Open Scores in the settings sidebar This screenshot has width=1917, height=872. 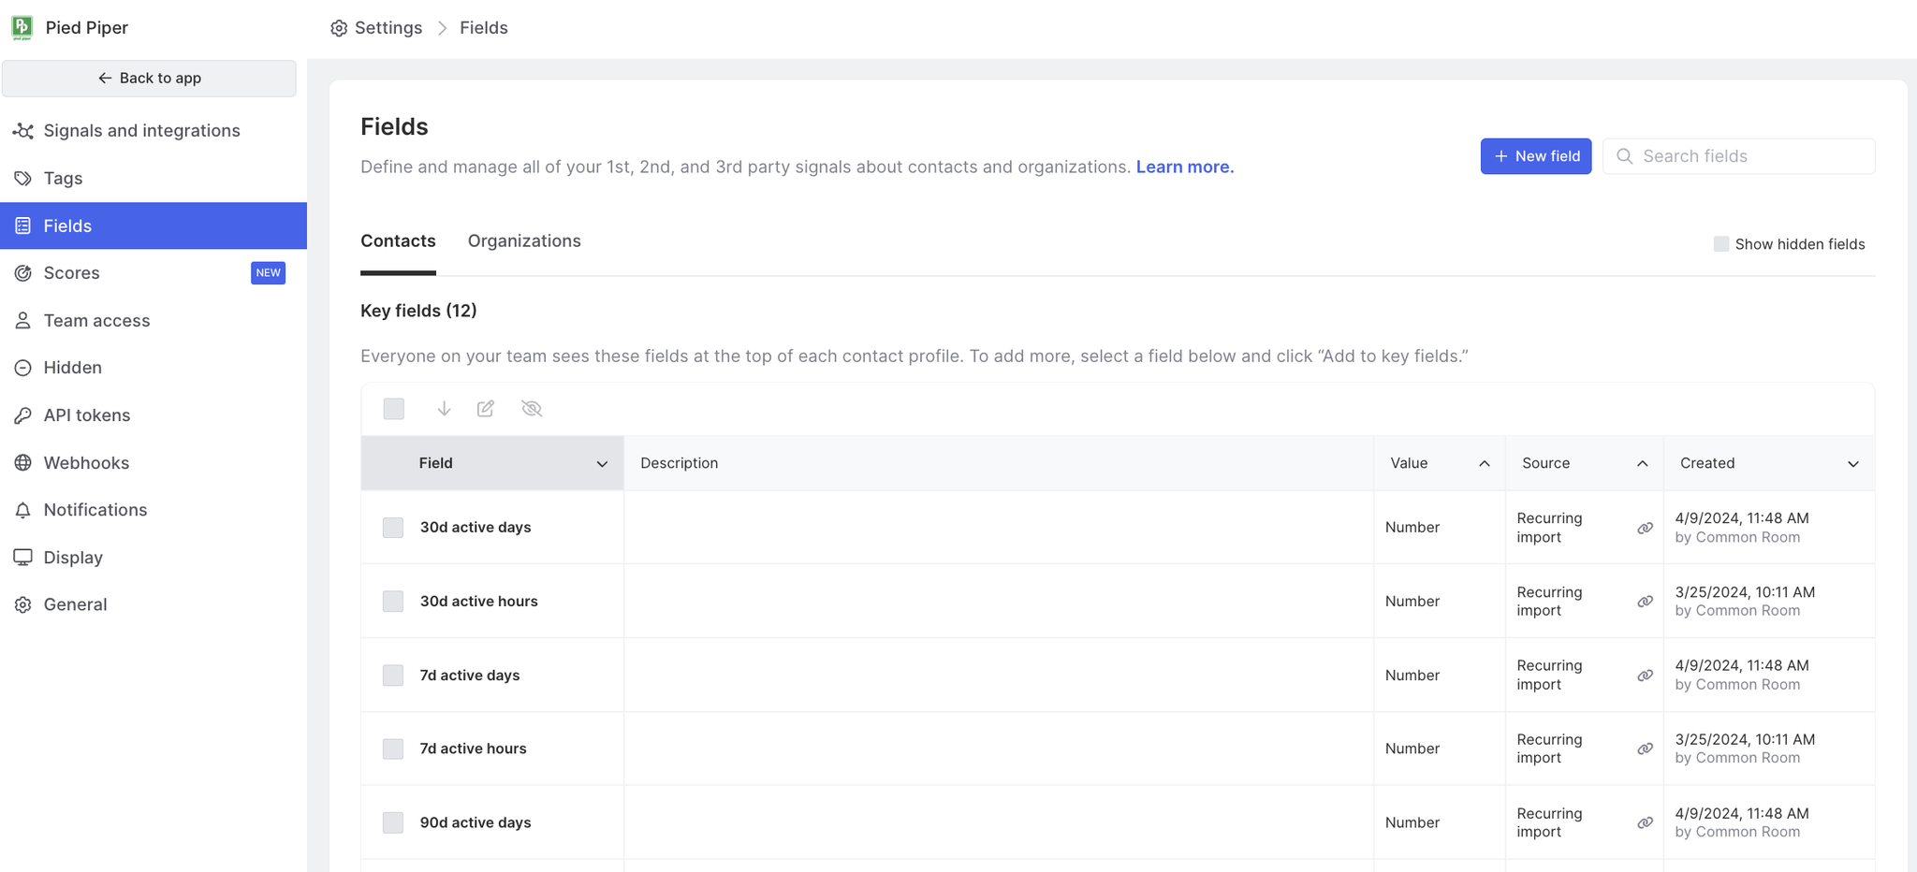point(71,273)
